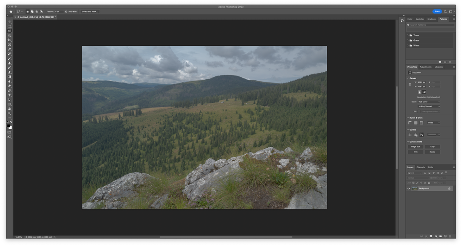Click the Rotate quick action button
This screenshot has width=462, height=246.
pyautogui.click(x=432, y=152)
